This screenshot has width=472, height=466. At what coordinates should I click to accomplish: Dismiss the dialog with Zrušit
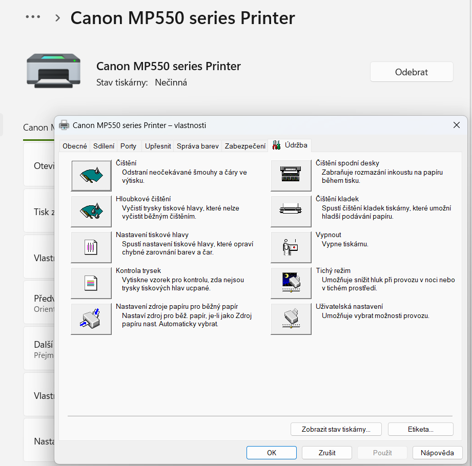[x=326, y=453]
